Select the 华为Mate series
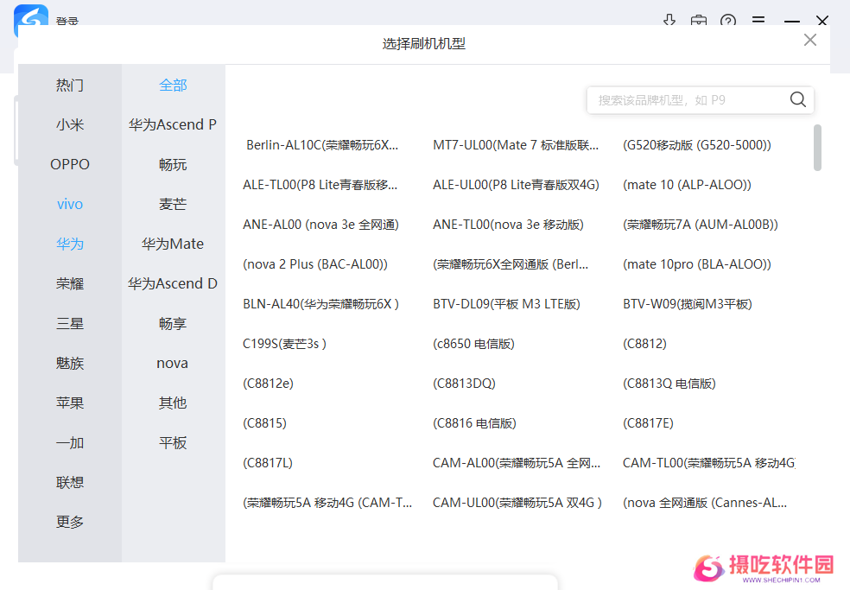The height and width of the screenshot is (590, 850). (173, 244)
